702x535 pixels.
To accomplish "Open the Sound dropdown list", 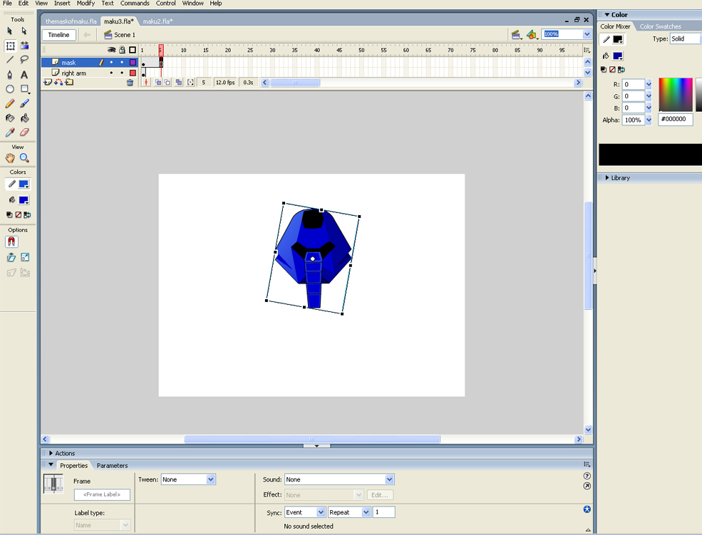I will pyautogui.click(x=389, y=479).
